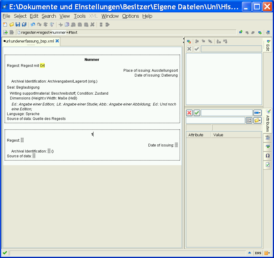Open the ABC spell checker tool
This screenshot has width=274, height=258.
pyautogui.click(x=268, y=146)
